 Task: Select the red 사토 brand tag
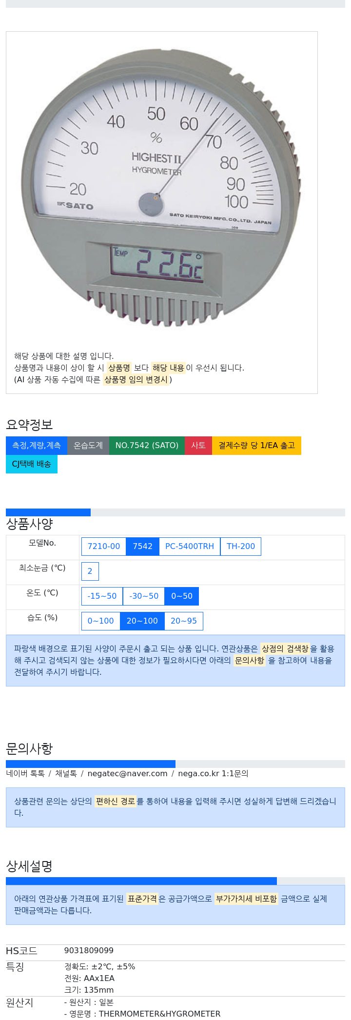[198, 446]
